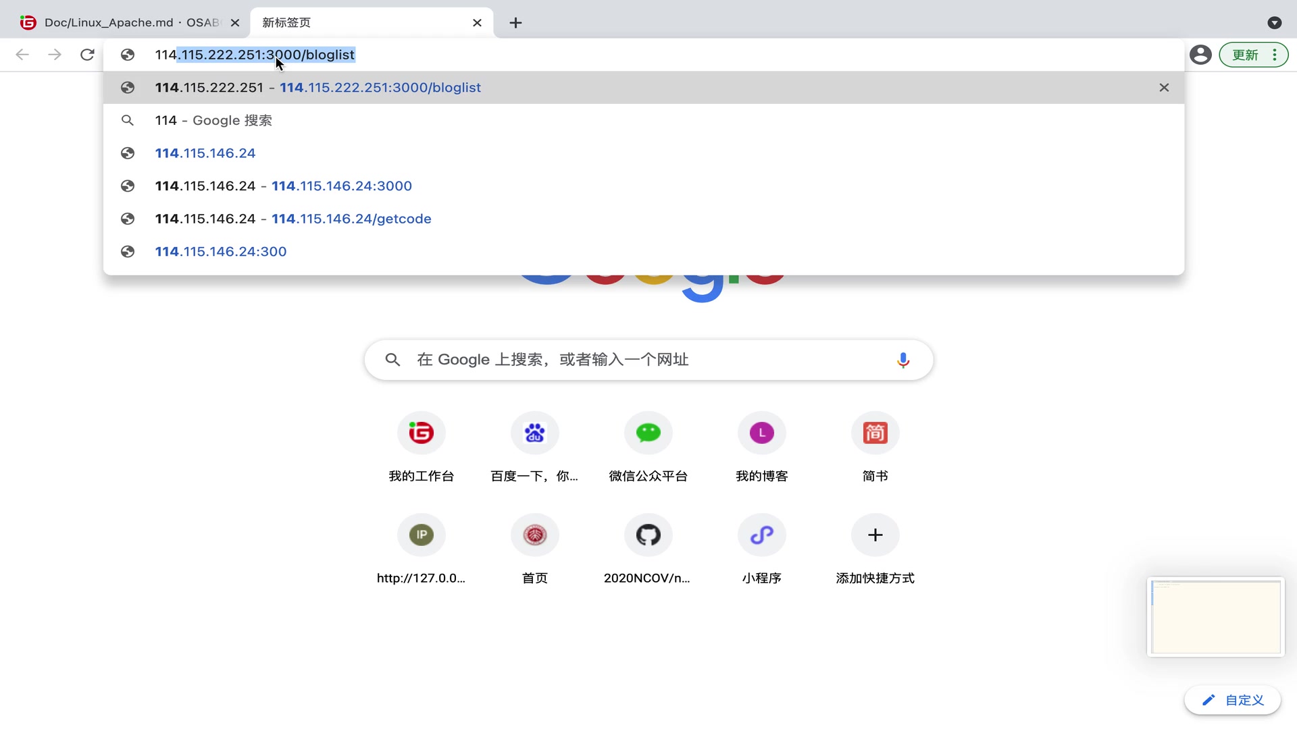This screenshot has width=1297, height=729.
Task: Open the downloads chevron in the top-right corner
Action: (1275, 22)
